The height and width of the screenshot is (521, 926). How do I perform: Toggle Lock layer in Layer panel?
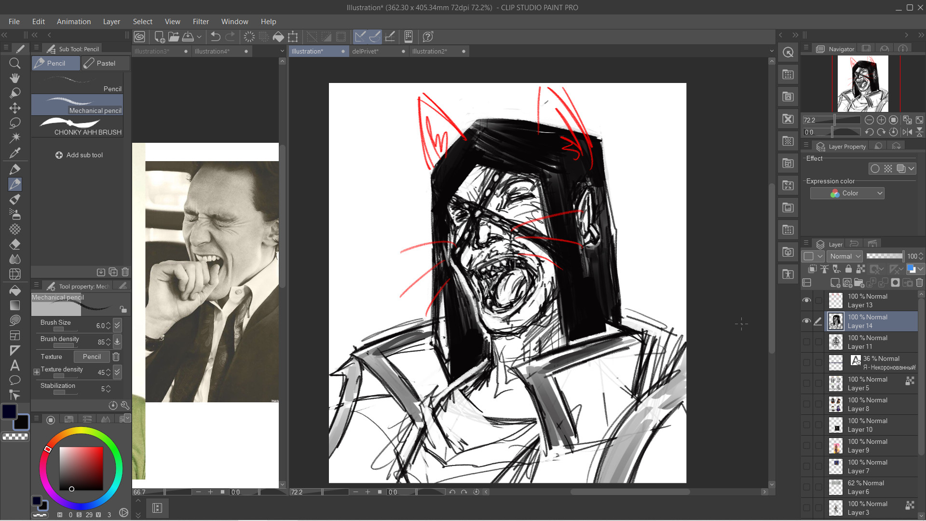click(848, 269)
